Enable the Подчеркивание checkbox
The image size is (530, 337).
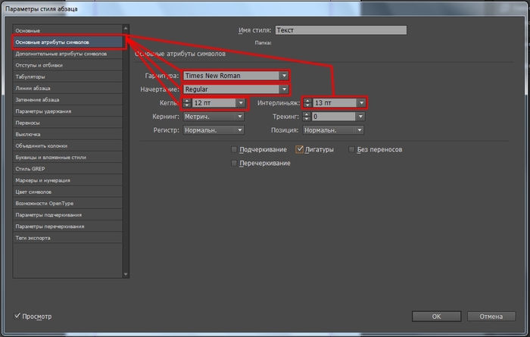tap(235, 150)
